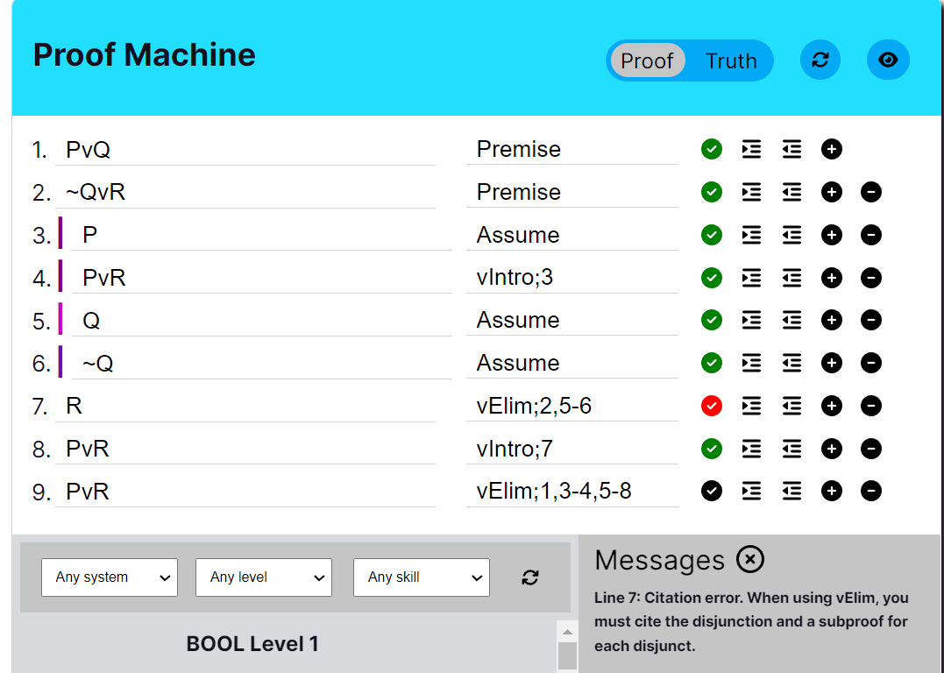
Task: Click the indent icon on line 3
Action: (x=751, y=235)
